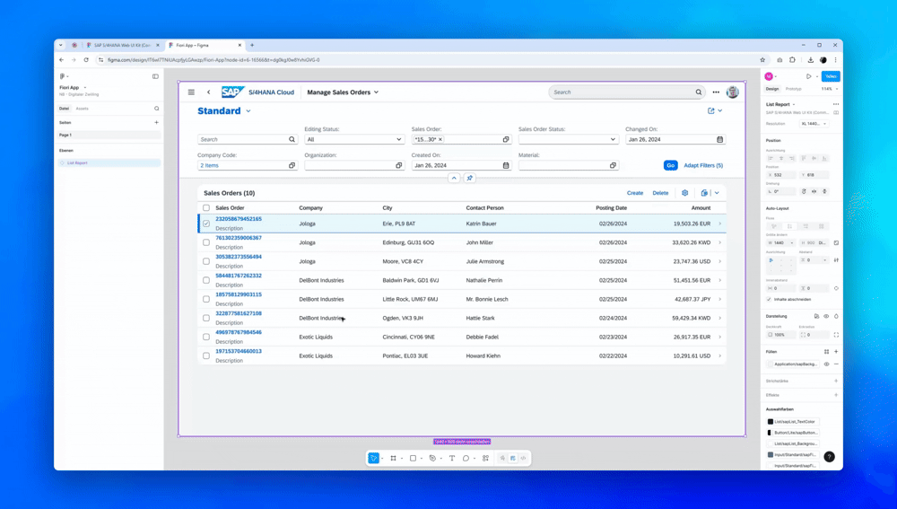Bookmark this page with the star icon
The height and width of the screenshot is (509, 897).
coord(762,59)
